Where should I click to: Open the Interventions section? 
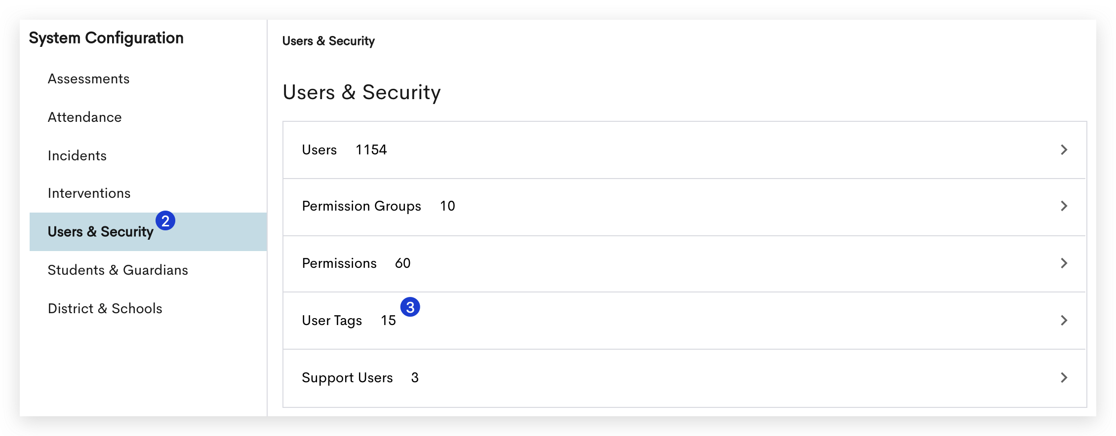coord(89,193)
